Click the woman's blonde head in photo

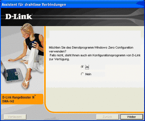pyautogui.click(x=27, y=30)
